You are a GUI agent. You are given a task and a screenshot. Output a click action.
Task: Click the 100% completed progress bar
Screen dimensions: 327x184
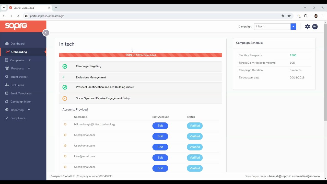click(x=141, y=55)
